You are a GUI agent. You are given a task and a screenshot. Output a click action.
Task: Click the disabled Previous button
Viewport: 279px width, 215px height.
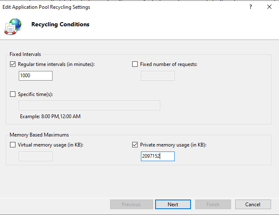131,204
